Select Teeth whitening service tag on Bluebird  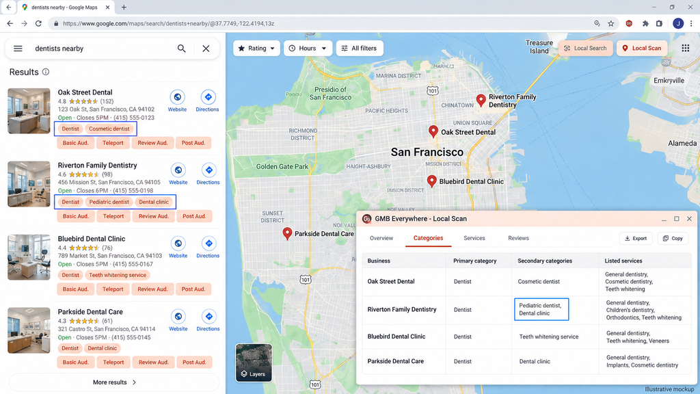(118, 275)
